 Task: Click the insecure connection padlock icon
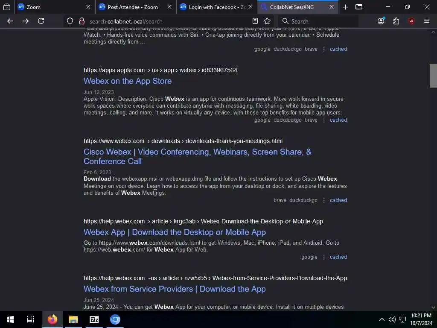pyautogui.click(x=82, y=21)
